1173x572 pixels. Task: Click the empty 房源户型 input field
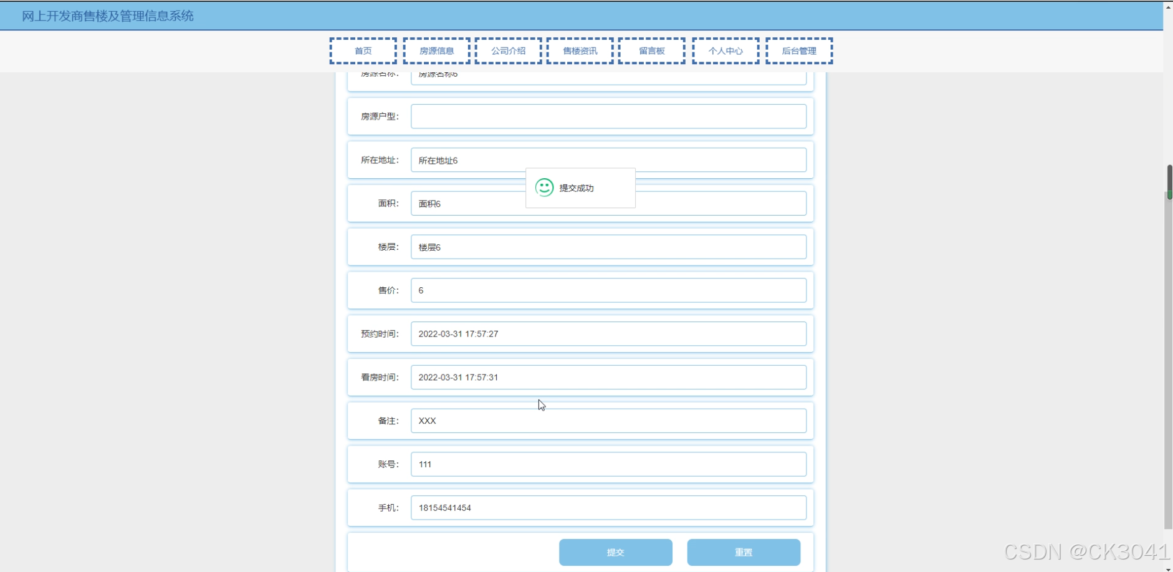click(x=608, y=116)
